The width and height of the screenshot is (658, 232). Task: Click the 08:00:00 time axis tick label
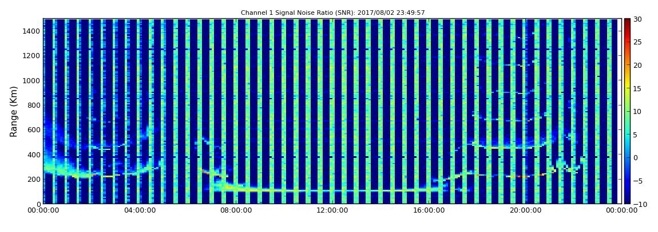tap(236, 211)
